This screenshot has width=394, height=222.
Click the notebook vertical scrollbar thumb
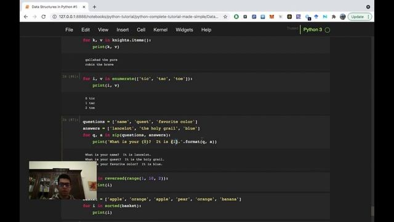(372, 211)
